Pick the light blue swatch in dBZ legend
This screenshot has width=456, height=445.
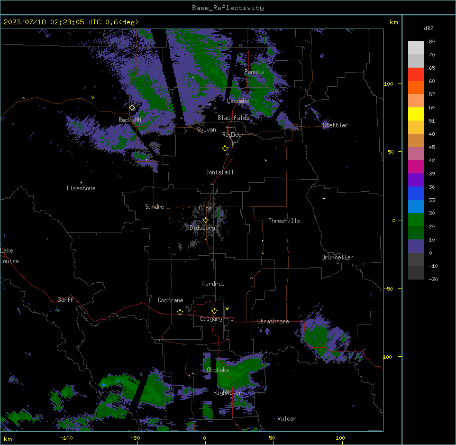pos(416,206)
